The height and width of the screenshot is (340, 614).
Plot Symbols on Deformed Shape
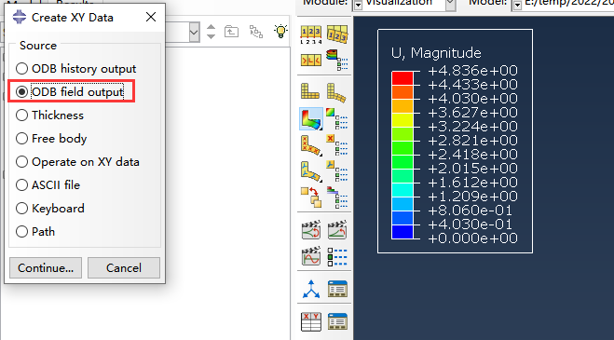click(311, 145)
